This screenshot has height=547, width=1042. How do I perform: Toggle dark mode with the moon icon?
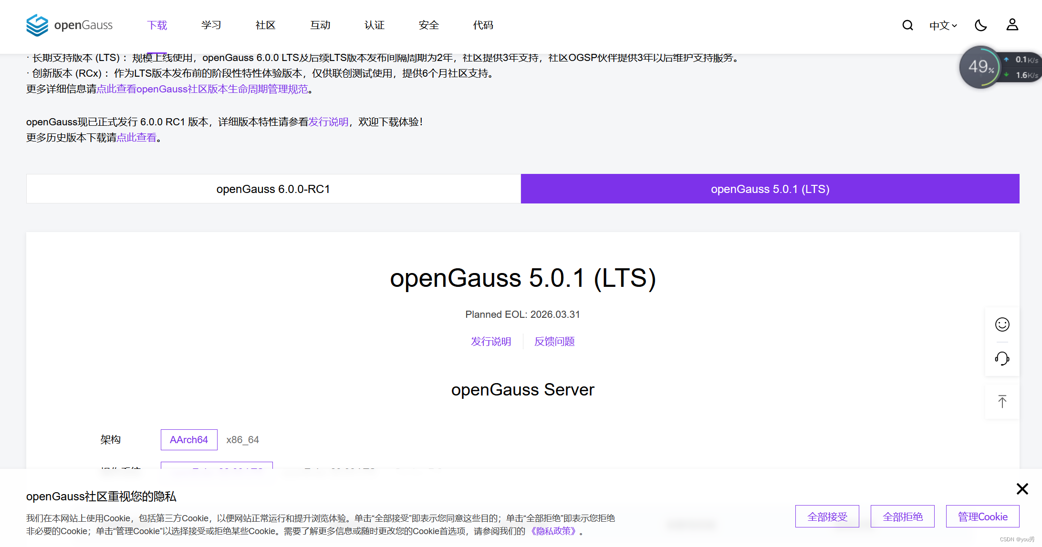pyautogui.click(x=981, y=25)
